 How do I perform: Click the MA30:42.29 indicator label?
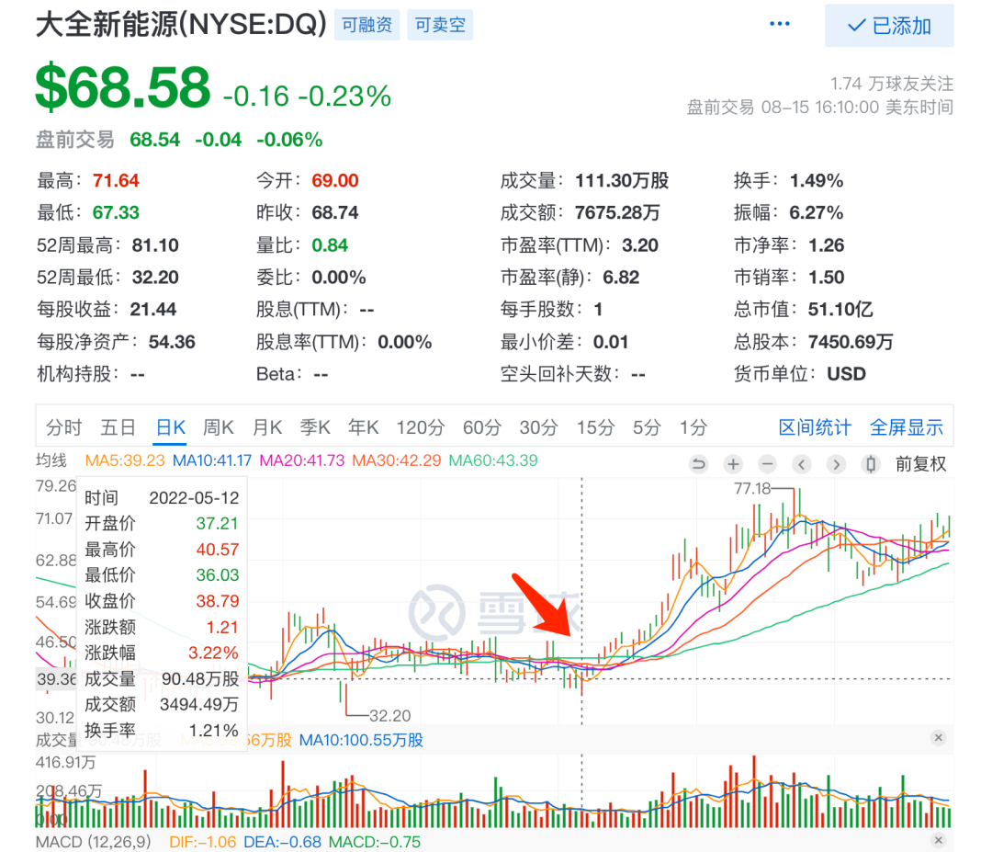click(x=397, y=460)
